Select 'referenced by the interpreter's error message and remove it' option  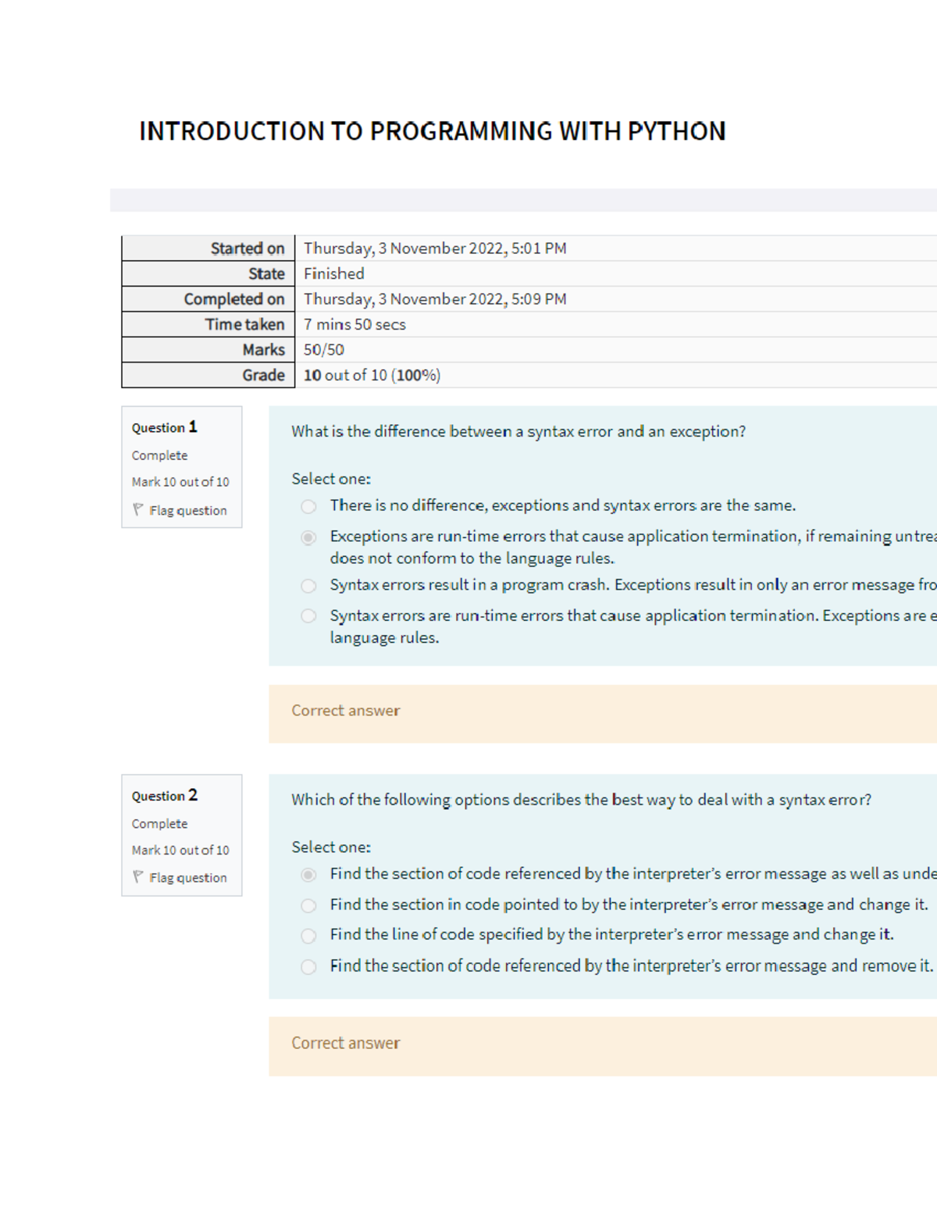click(308, 967)
